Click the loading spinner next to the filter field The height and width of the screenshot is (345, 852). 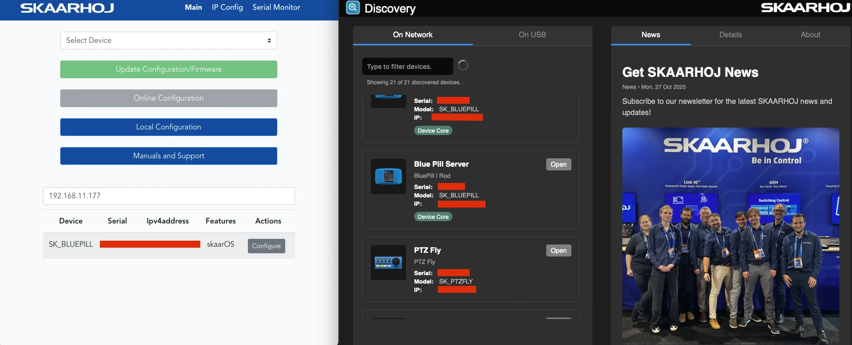click(463, 66)
